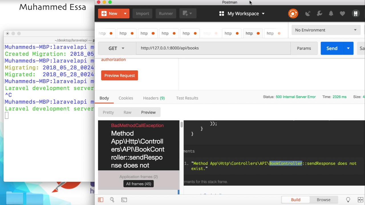This screenshot has width=365, height=205.
Task: Open the Send button dropdown arrow
Action: pyautogui.click(x=348, y=48)
